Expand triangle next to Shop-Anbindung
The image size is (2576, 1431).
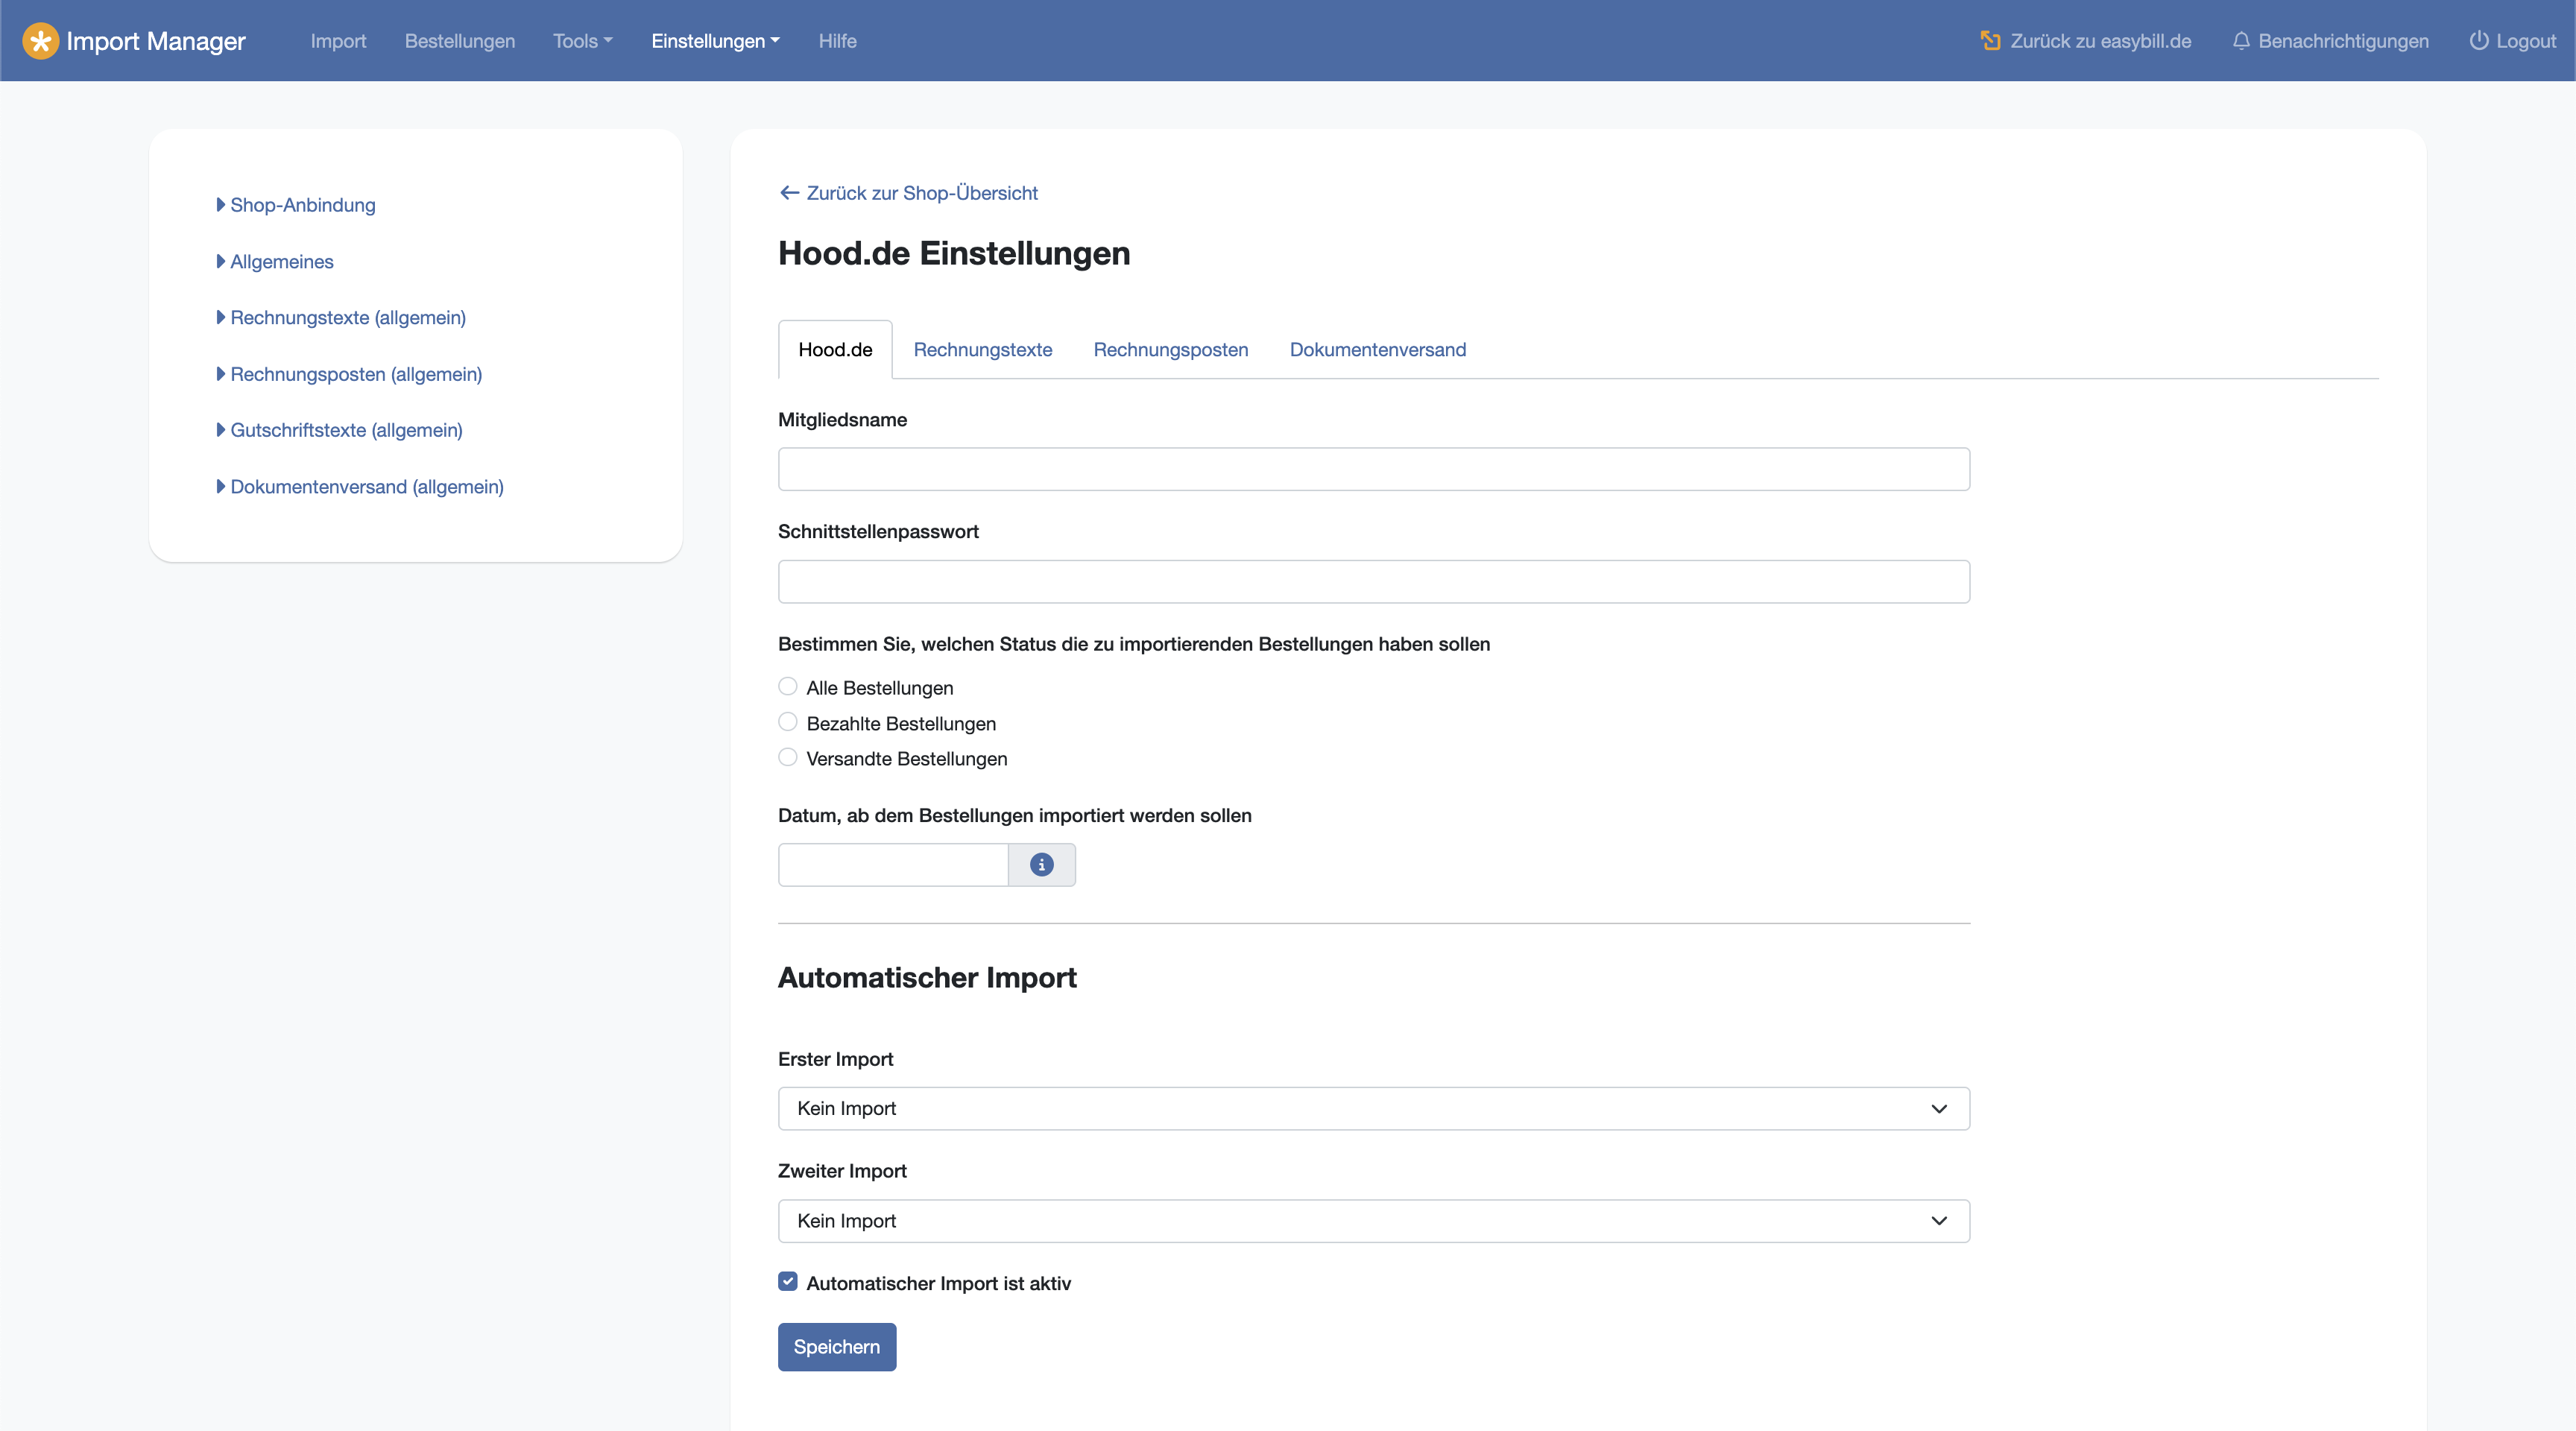click(221, 205)
